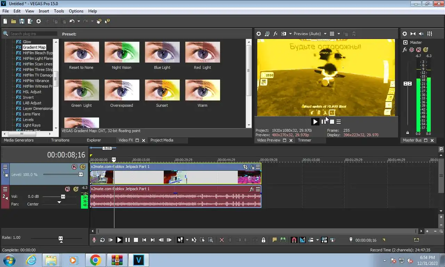The height and width of the screenshot is (267, 445).
Task: Select the Zoom Edit tool magnifier
Action: [210, 240]
